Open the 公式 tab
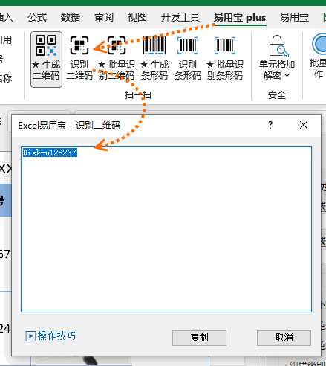This screenshot has width=326, height=366. pos(37,18)
